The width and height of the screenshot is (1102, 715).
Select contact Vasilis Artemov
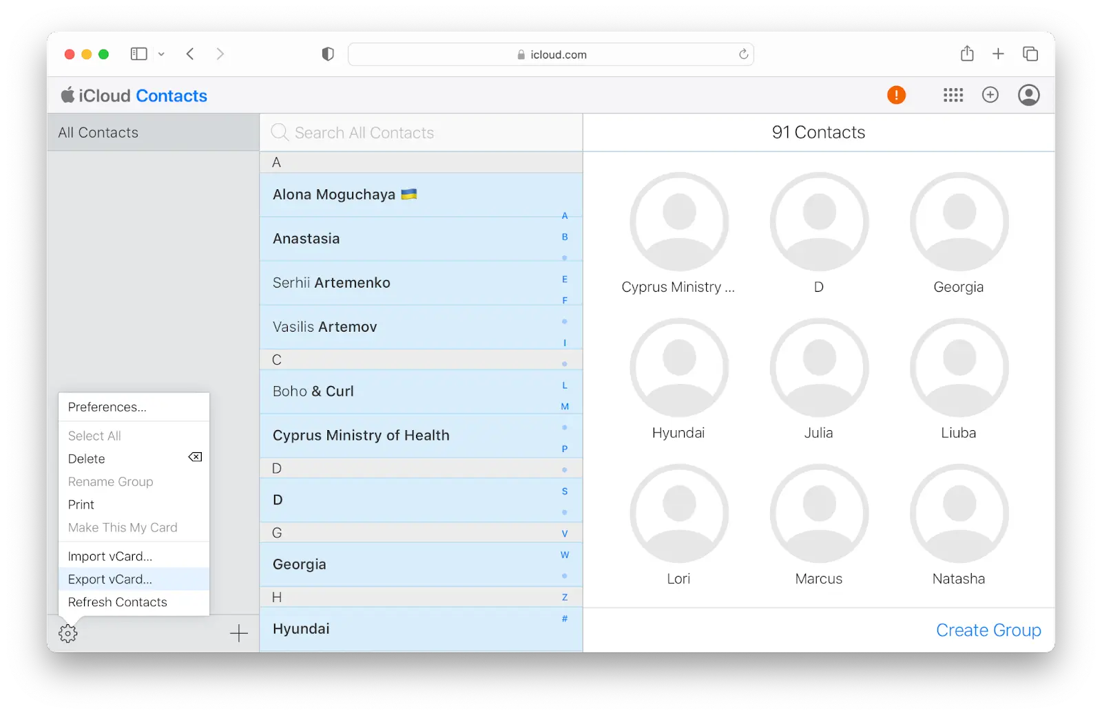tap(421, 327)
